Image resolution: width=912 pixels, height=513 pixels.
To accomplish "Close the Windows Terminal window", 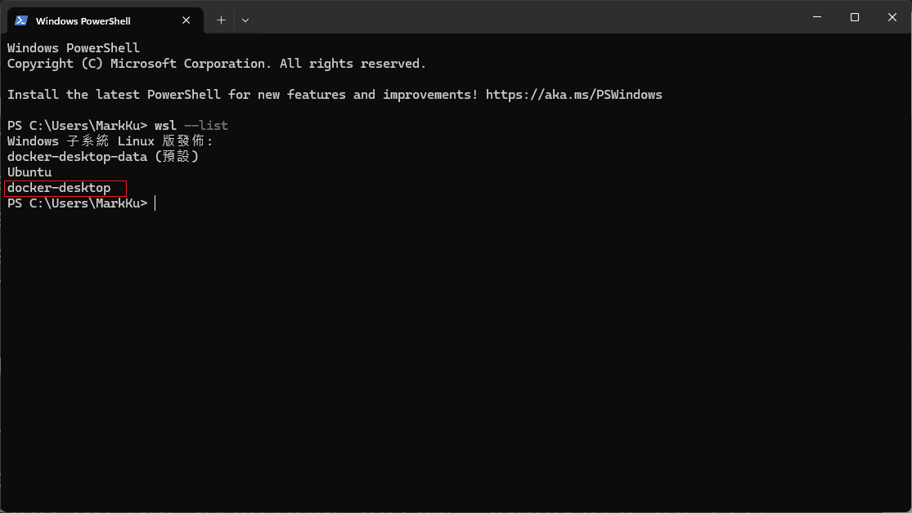I will pos(892,17).
